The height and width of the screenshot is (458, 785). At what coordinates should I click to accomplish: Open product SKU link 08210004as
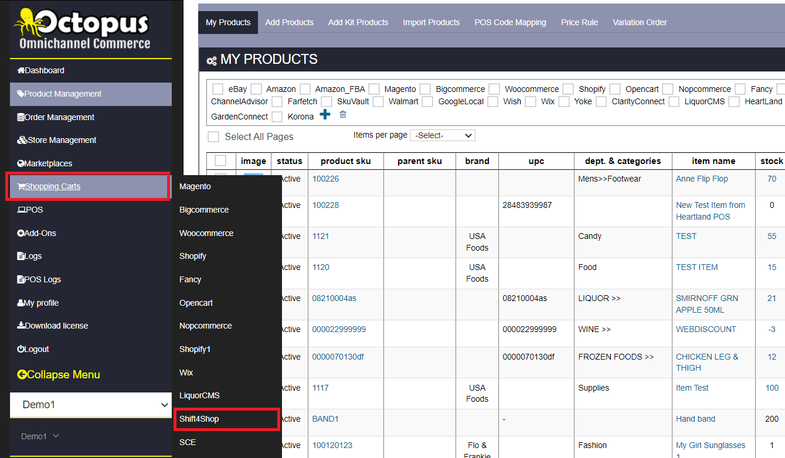(x=334, y=298)
